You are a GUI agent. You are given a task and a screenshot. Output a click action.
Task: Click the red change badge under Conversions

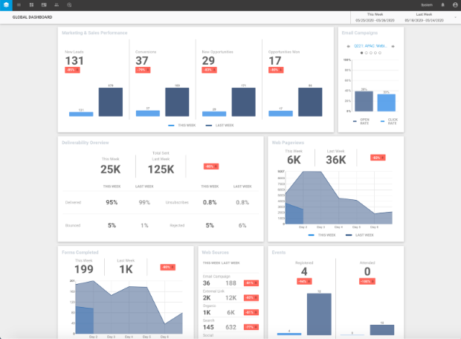pos(143,70)
